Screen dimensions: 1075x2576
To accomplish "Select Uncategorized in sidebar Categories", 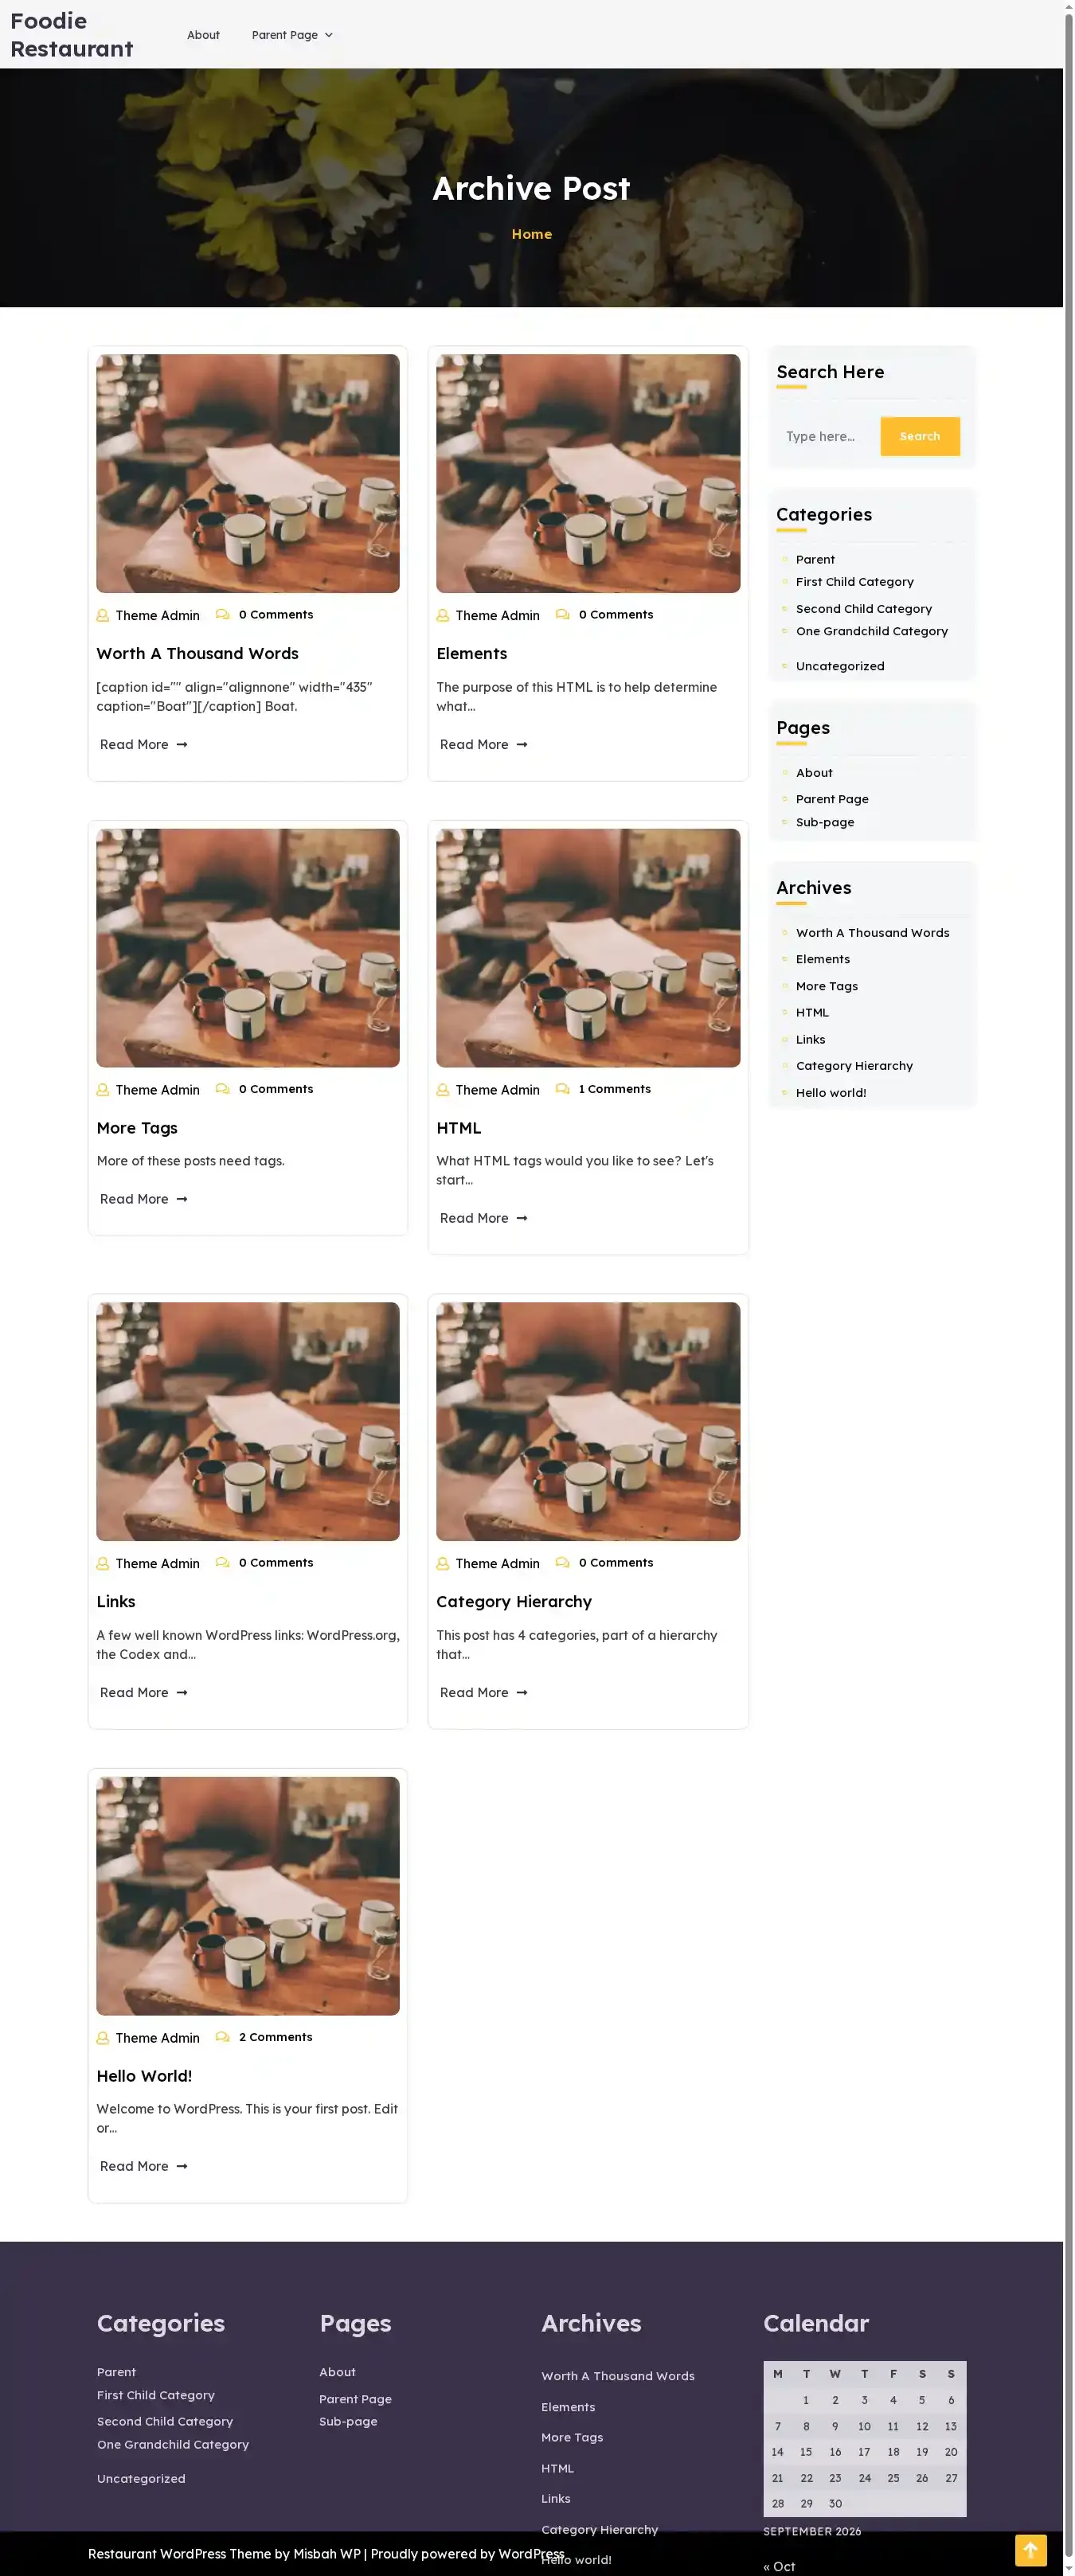I will pos(839,665).
